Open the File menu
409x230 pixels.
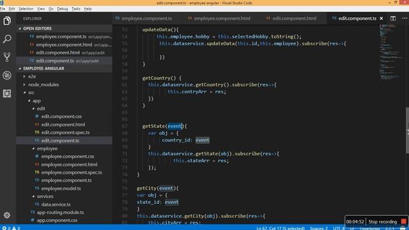click(x=3, y=9)
